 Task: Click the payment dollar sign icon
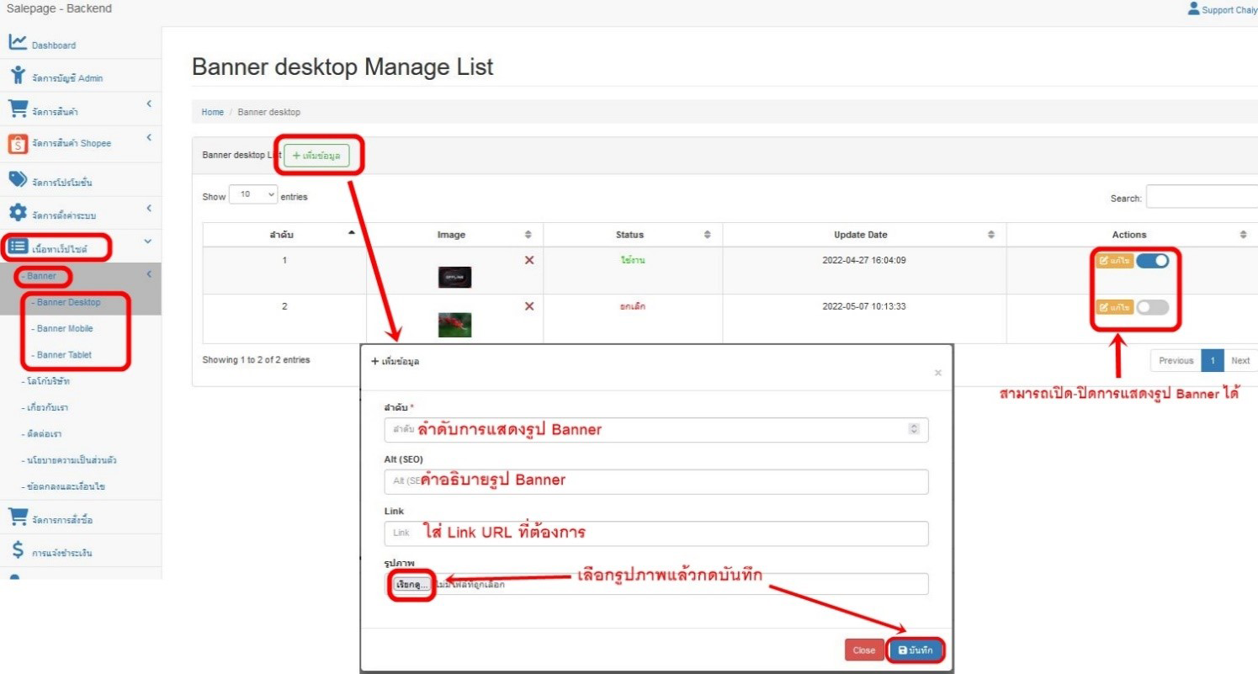click(x=19, y=551)
